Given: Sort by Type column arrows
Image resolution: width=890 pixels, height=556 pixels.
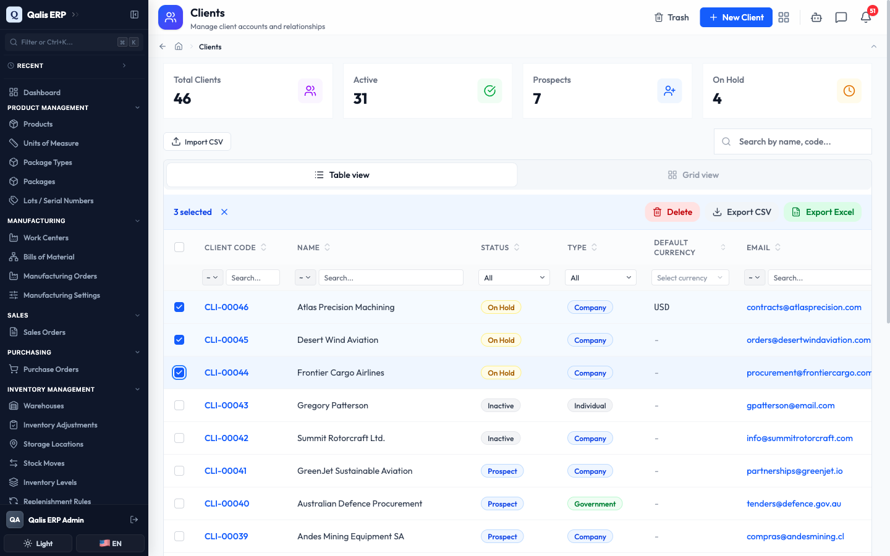Looking at the screenshot, I should (594, 247).
